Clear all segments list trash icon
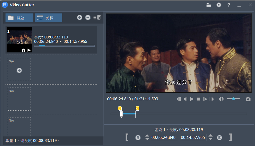 (x=97, y=17)
